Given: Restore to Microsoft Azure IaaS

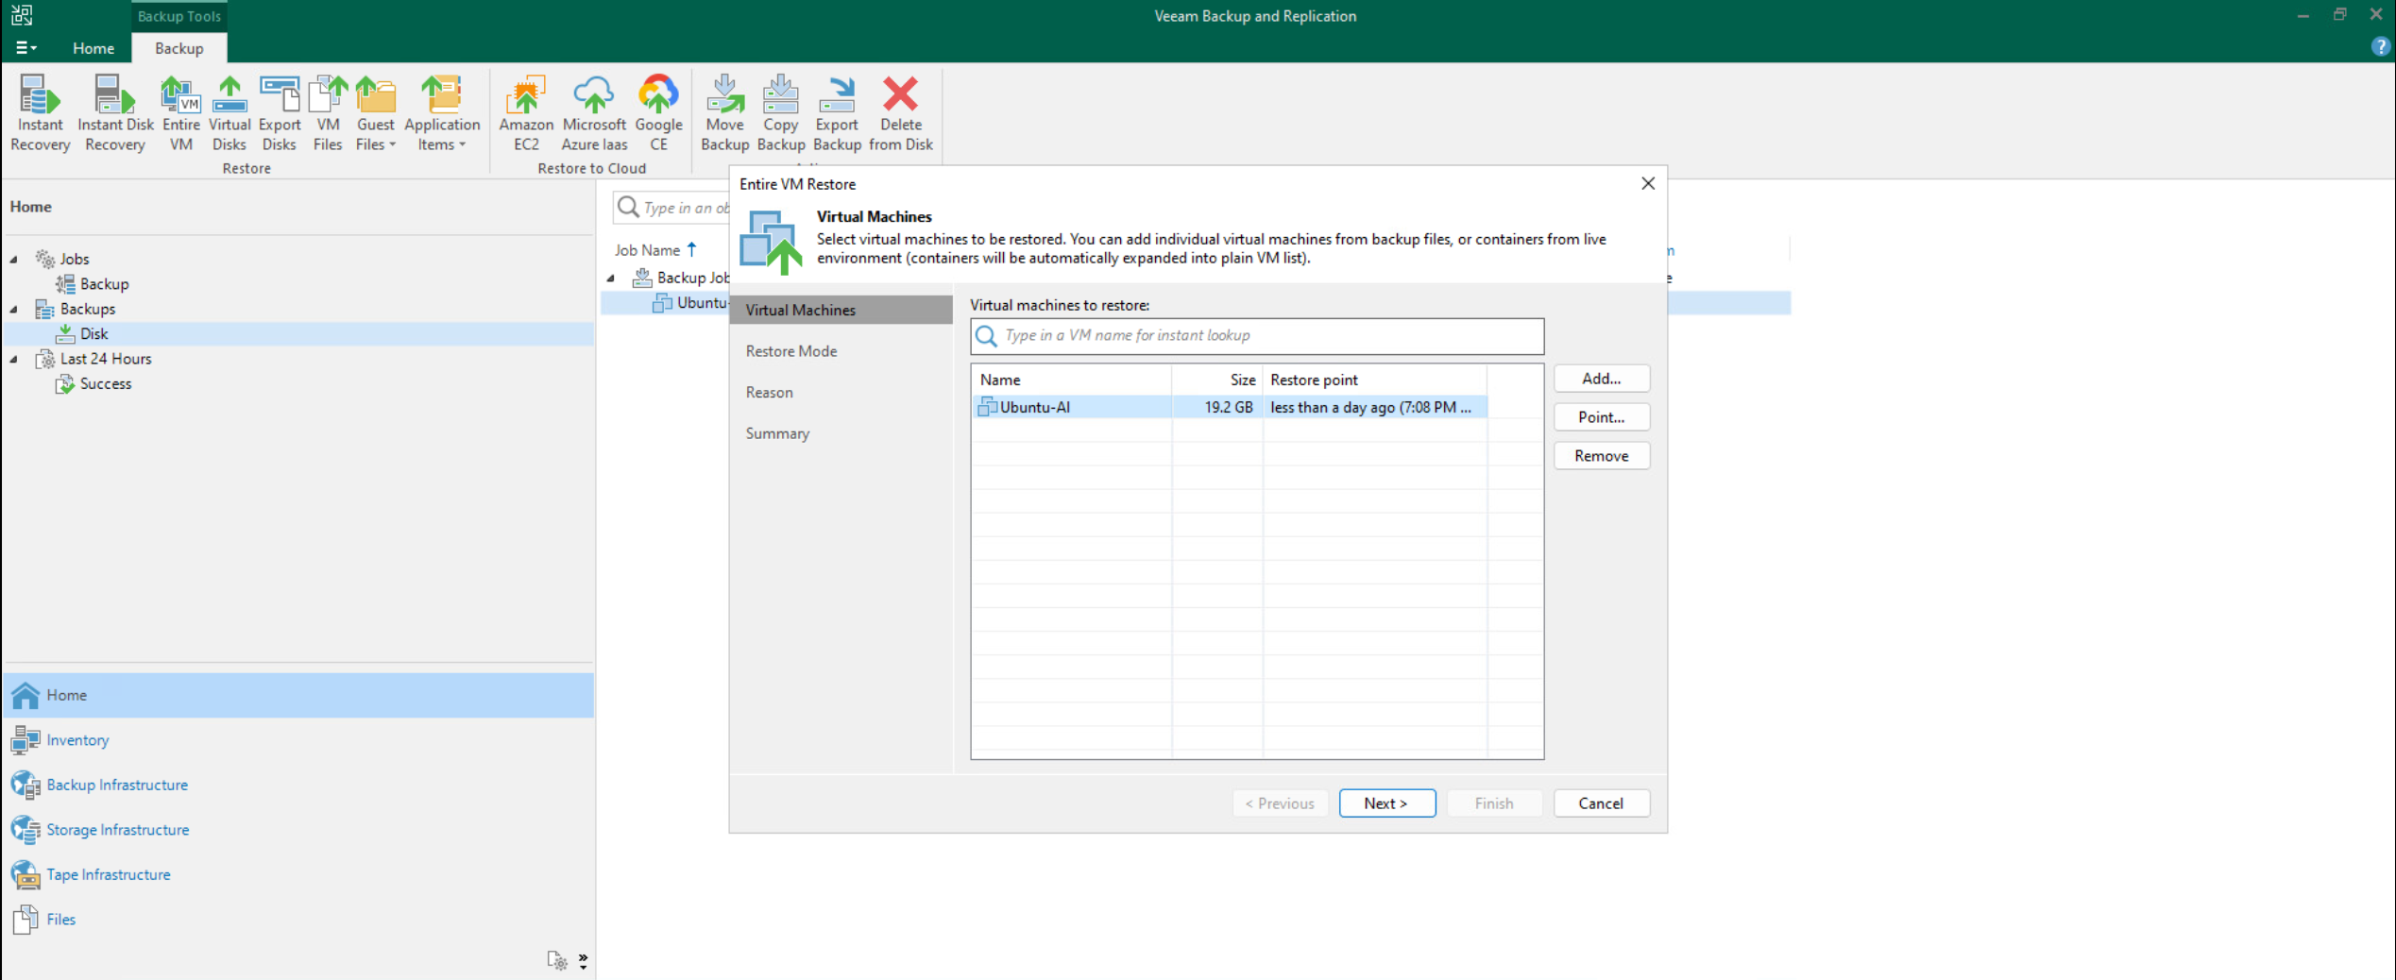Looking at the screenshot, I should (594, 113).
